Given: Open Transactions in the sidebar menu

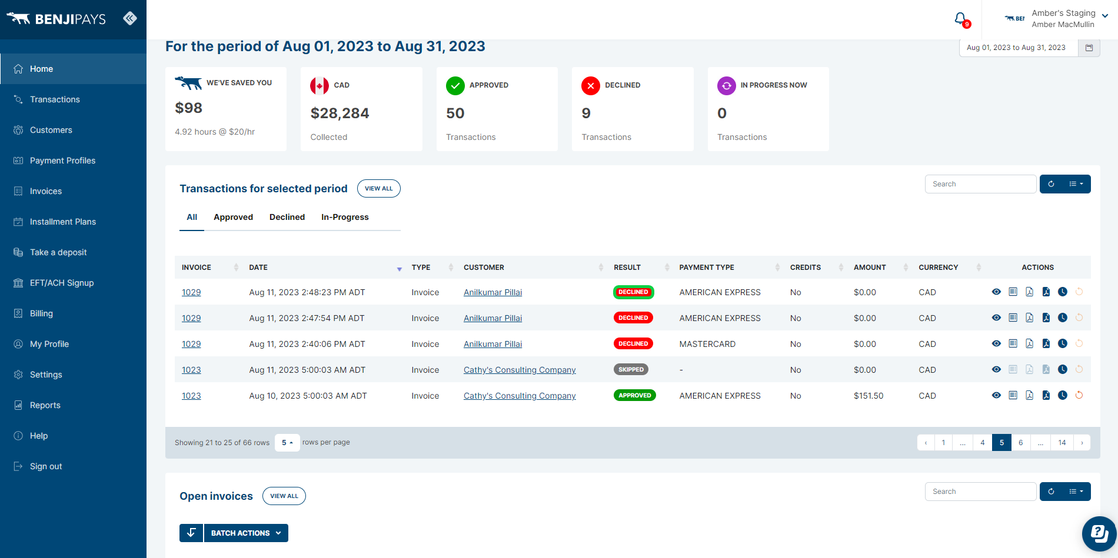Looking at the screenshot, I should click(55, 99).
